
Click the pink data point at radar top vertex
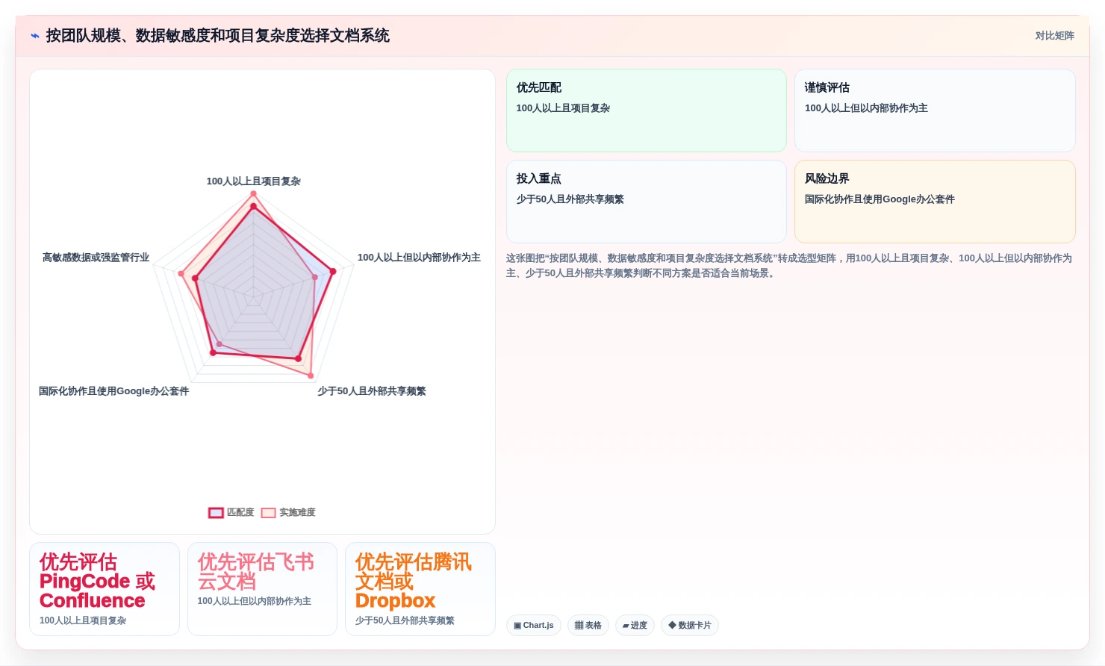[253, 194]
